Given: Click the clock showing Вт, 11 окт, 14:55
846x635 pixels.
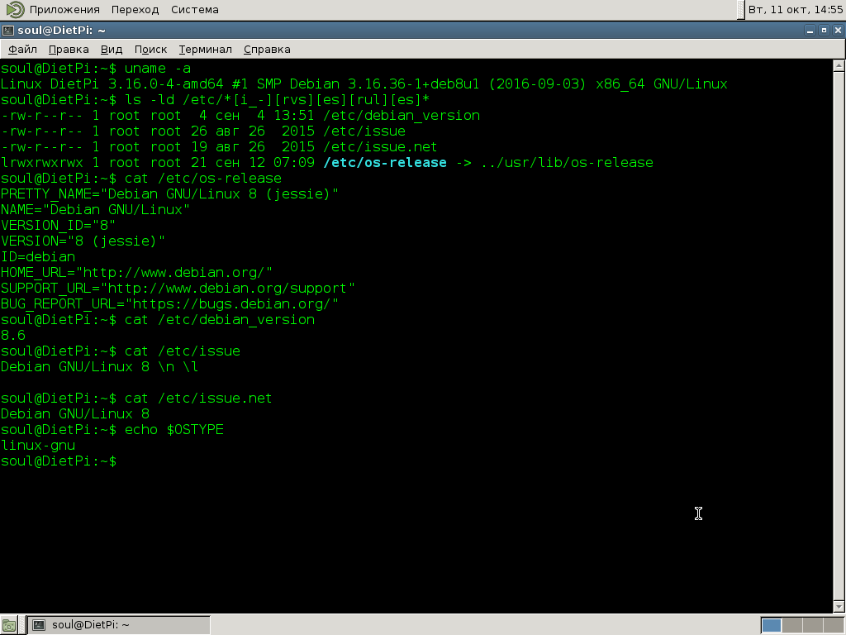Looking at the screenshot, I should point(795,10).
